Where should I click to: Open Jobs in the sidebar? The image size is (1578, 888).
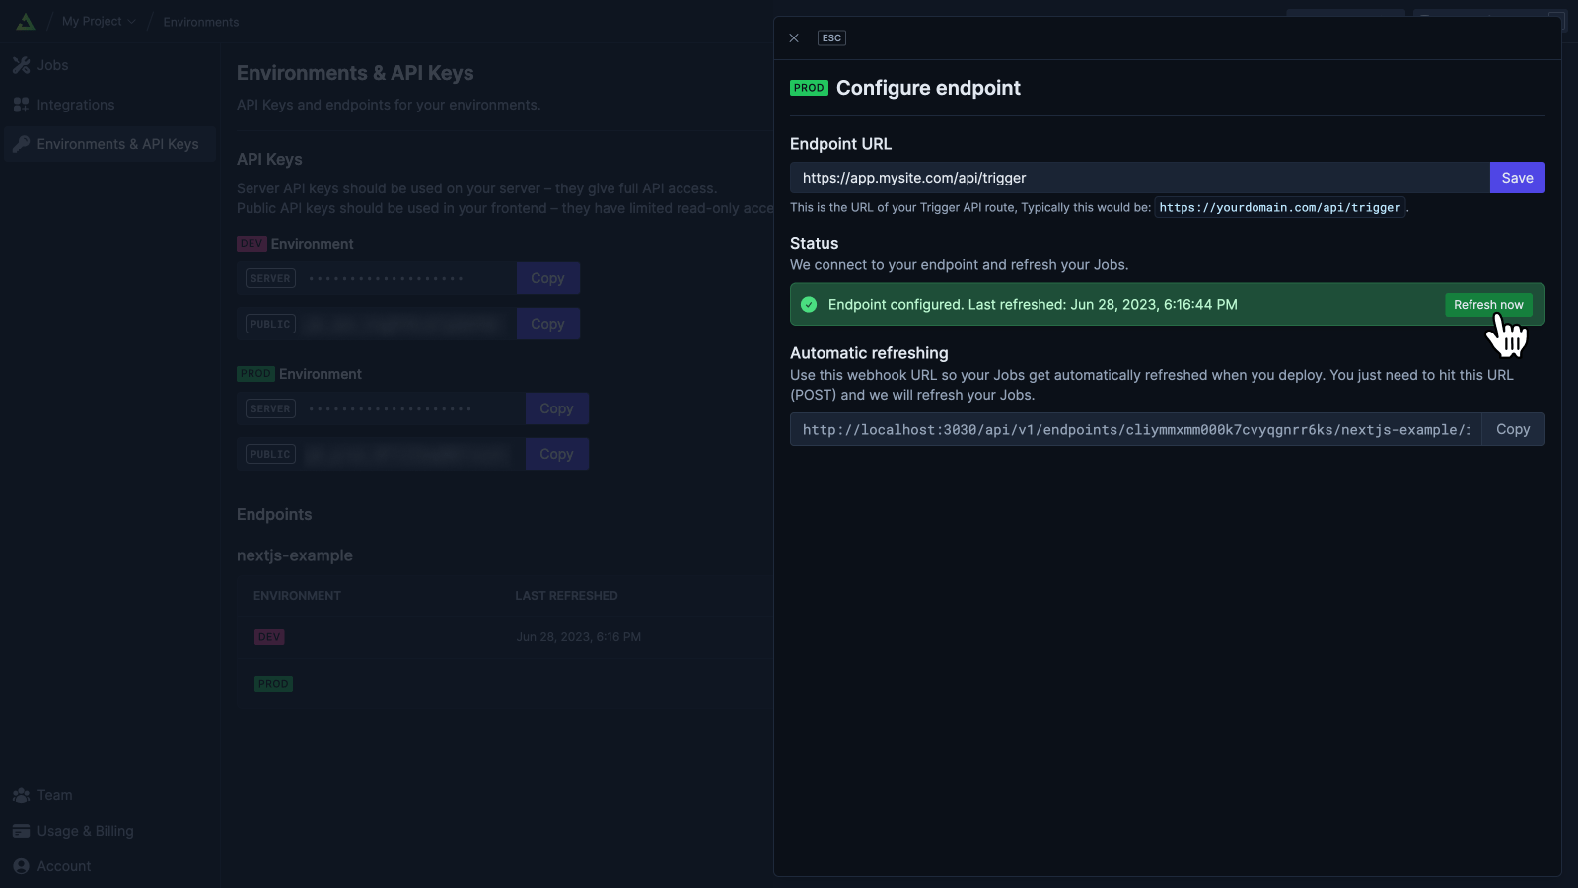(108, 65)
